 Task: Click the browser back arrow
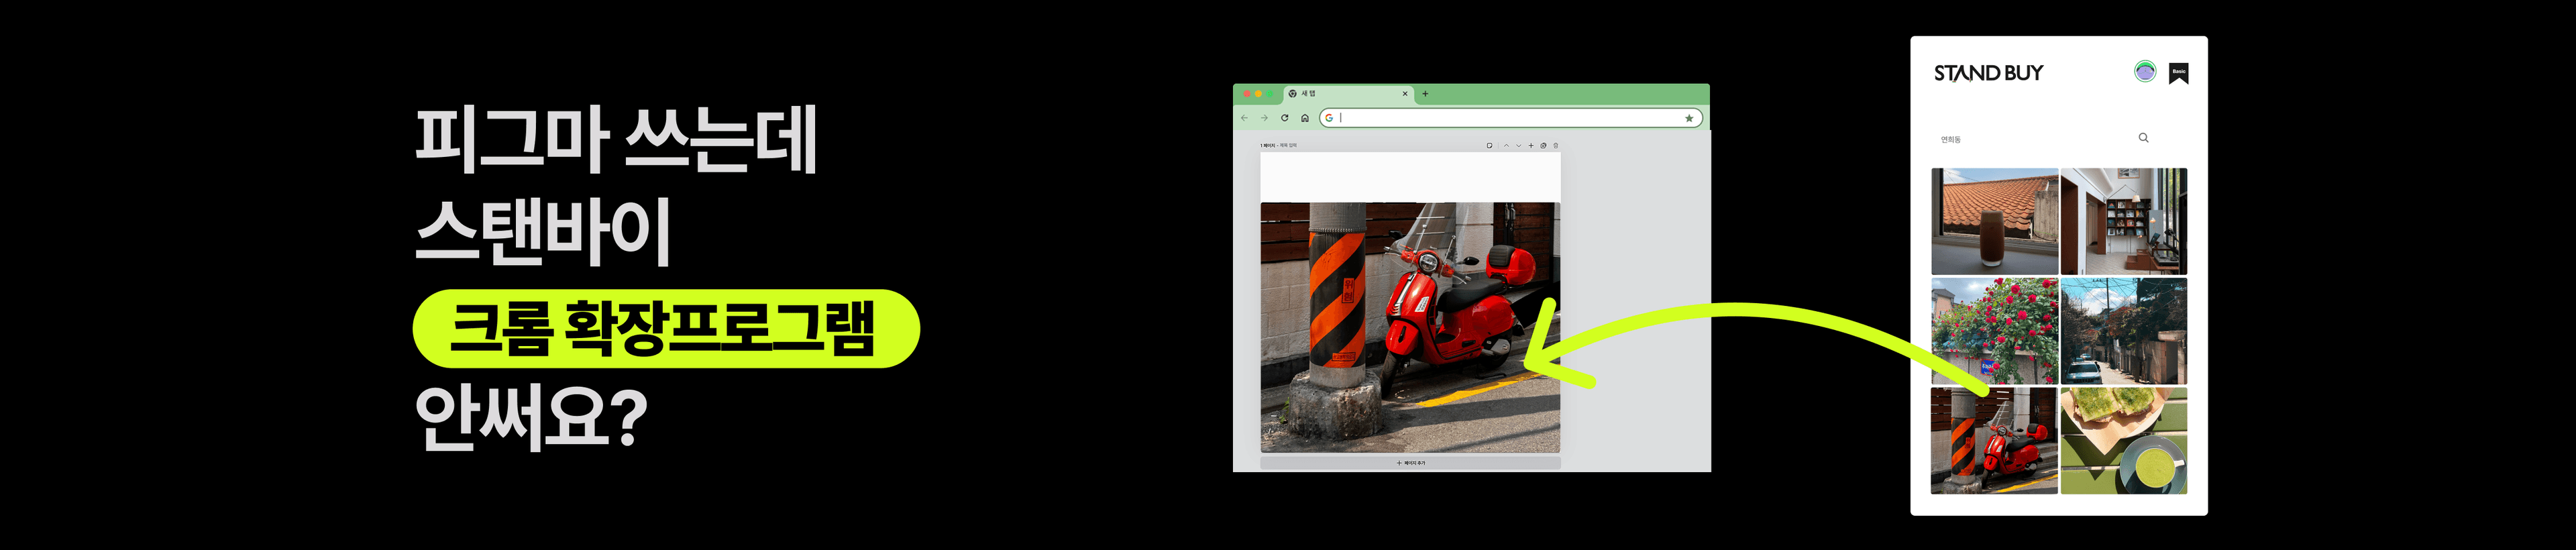point(1244,118)
